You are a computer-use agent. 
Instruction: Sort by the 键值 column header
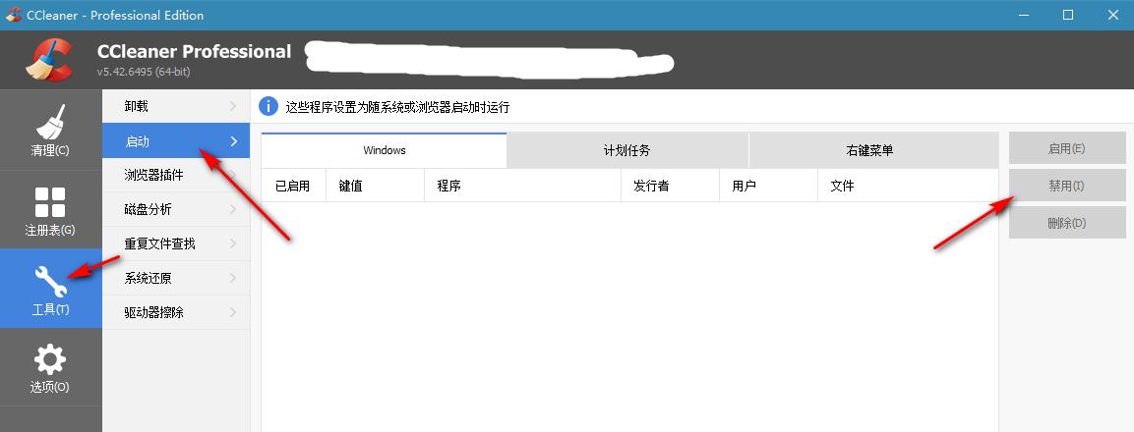coord(376,186)
